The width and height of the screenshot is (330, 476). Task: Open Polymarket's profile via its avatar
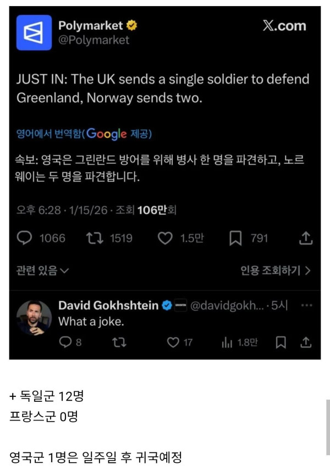pos(34,31)
